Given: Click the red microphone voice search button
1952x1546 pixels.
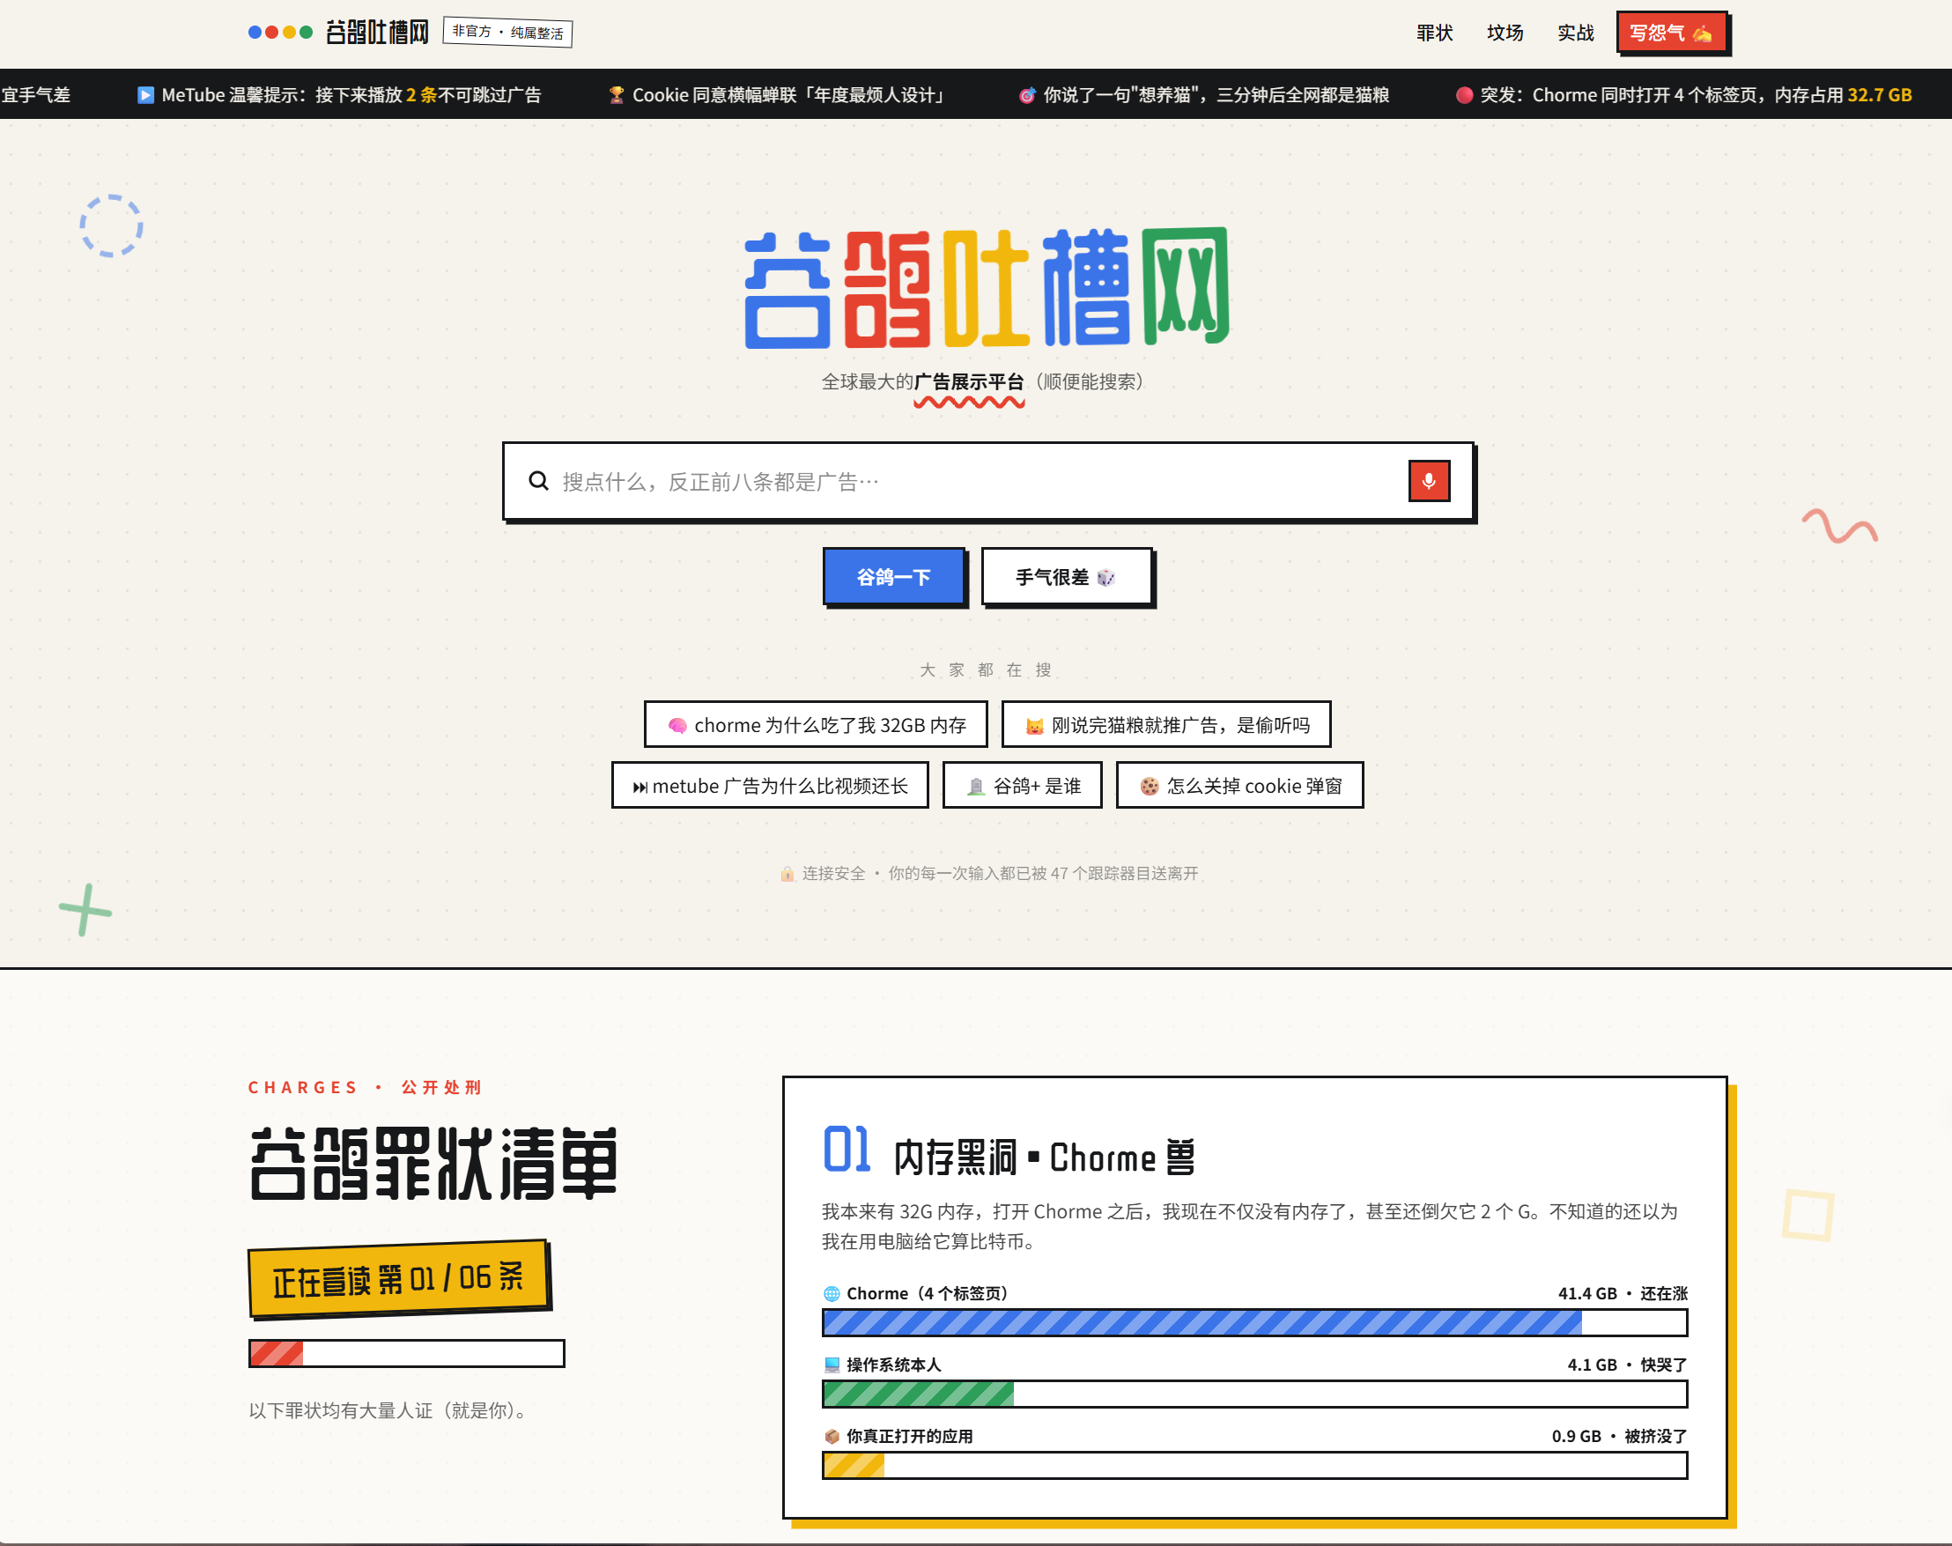Looking at the screenshot, I should pyautogui.click(x=1429, y=481).
